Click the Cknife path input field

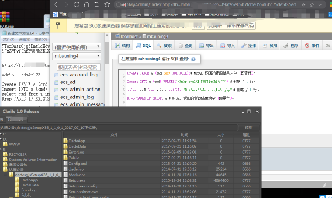tap(119, 128)
